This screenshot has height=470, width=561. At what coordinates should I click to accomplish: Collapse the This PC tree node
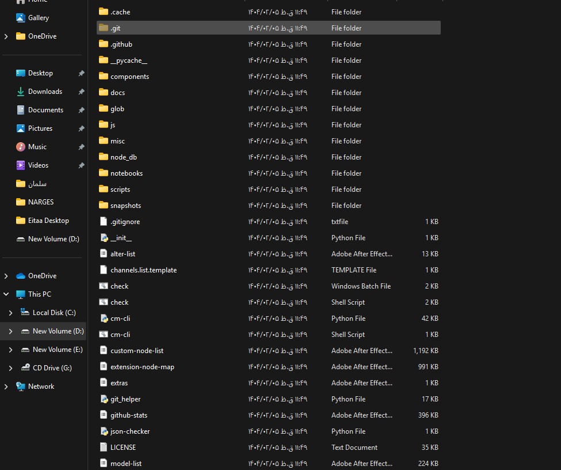[6, 294]
